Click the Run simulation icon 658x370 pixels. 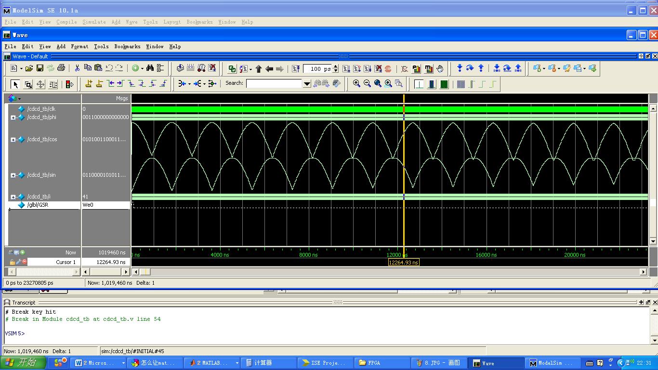(346, 69)
